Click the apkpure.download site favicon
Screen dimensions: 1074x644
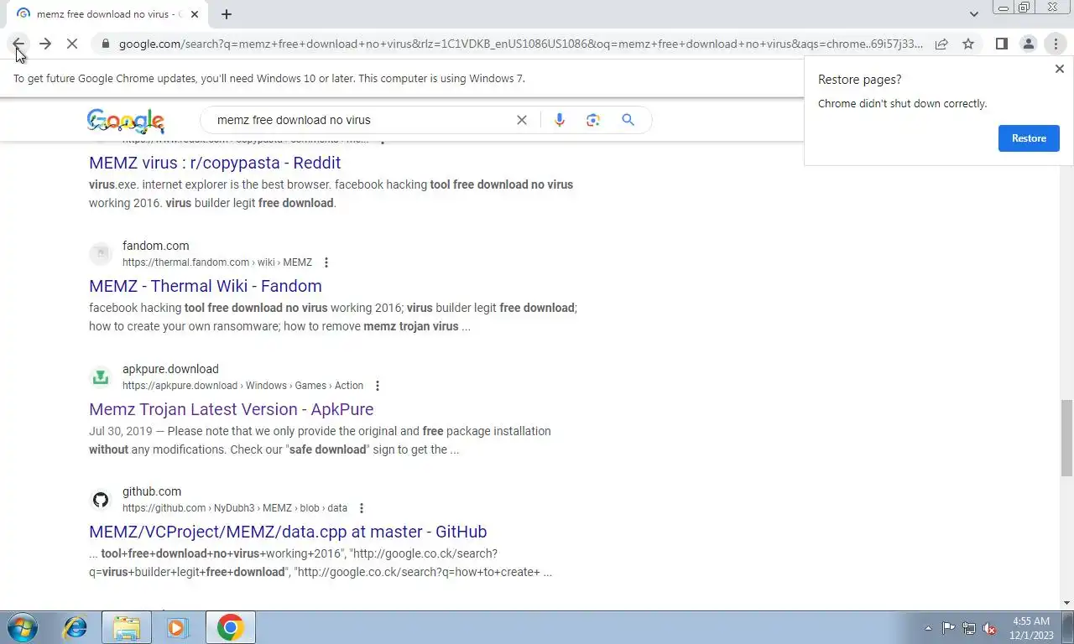tap(101, 377)
